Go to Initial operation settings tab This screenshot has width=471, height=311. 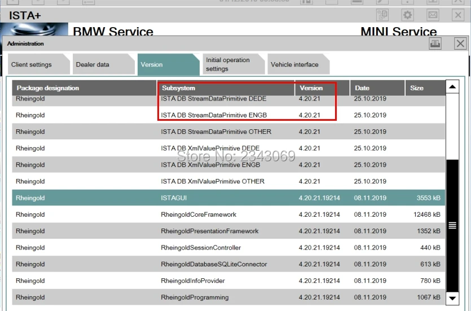pos(234,64)
